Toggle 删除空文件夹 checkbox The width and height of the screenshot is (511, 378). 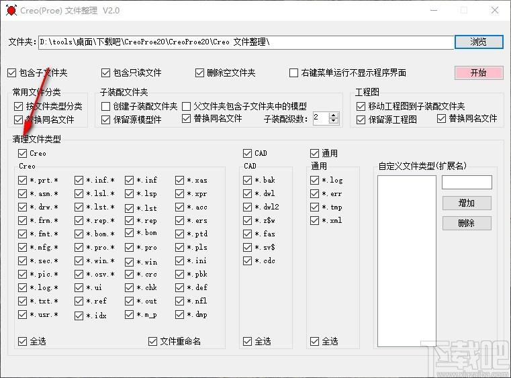tap(199, 73)
